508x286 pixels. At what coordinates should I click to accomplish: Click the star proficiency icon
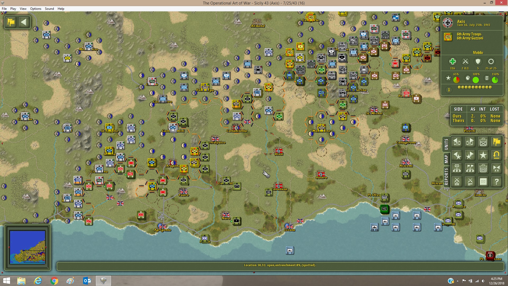[x=448, y=78]
